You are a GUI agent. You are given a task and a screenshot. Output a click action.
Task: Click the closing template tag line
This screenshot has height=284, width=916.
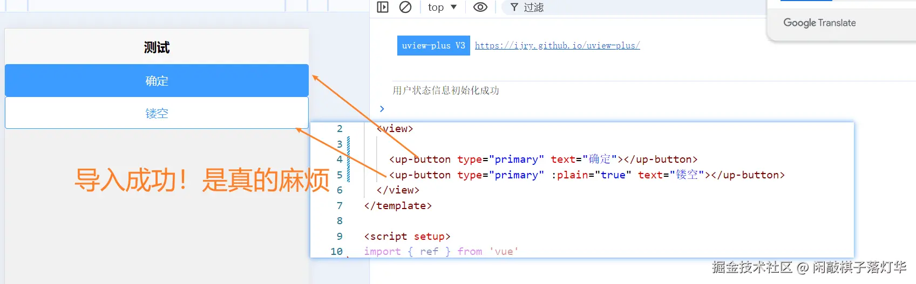(x=398, y=206)
